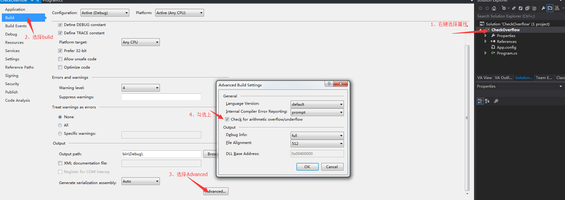Click the References node icon
This screenshot has height=200, width=565.
[x=493, y=41]
